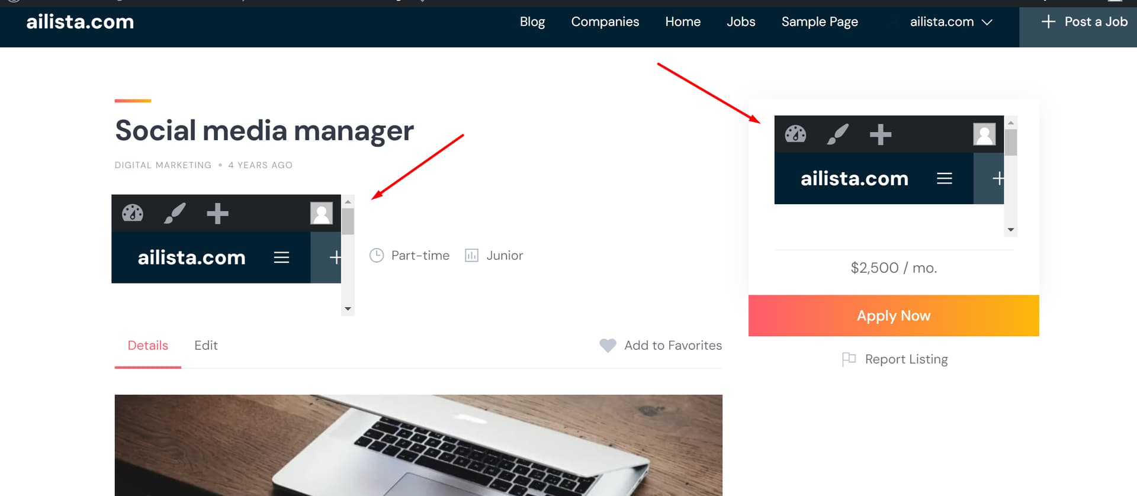Toggle the Add to Favorites heart
Viewport: 1137px width, 496px height.
pyautogui.click(x=608, y=345)
